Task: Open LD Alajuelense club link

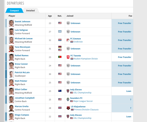Action: (x=78, y=107)
